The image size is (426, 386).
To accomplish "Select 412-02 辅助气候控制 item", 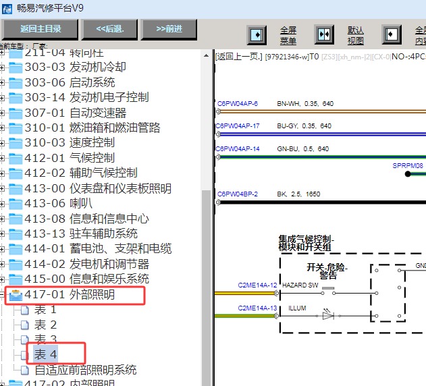I will pyautogui.click(x=81, y=173).
